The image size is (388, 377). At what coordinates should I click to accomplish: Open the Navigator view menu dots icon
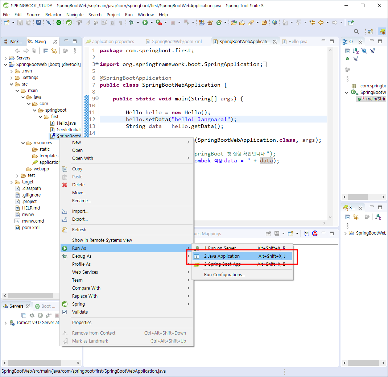[x=75, y=51]
